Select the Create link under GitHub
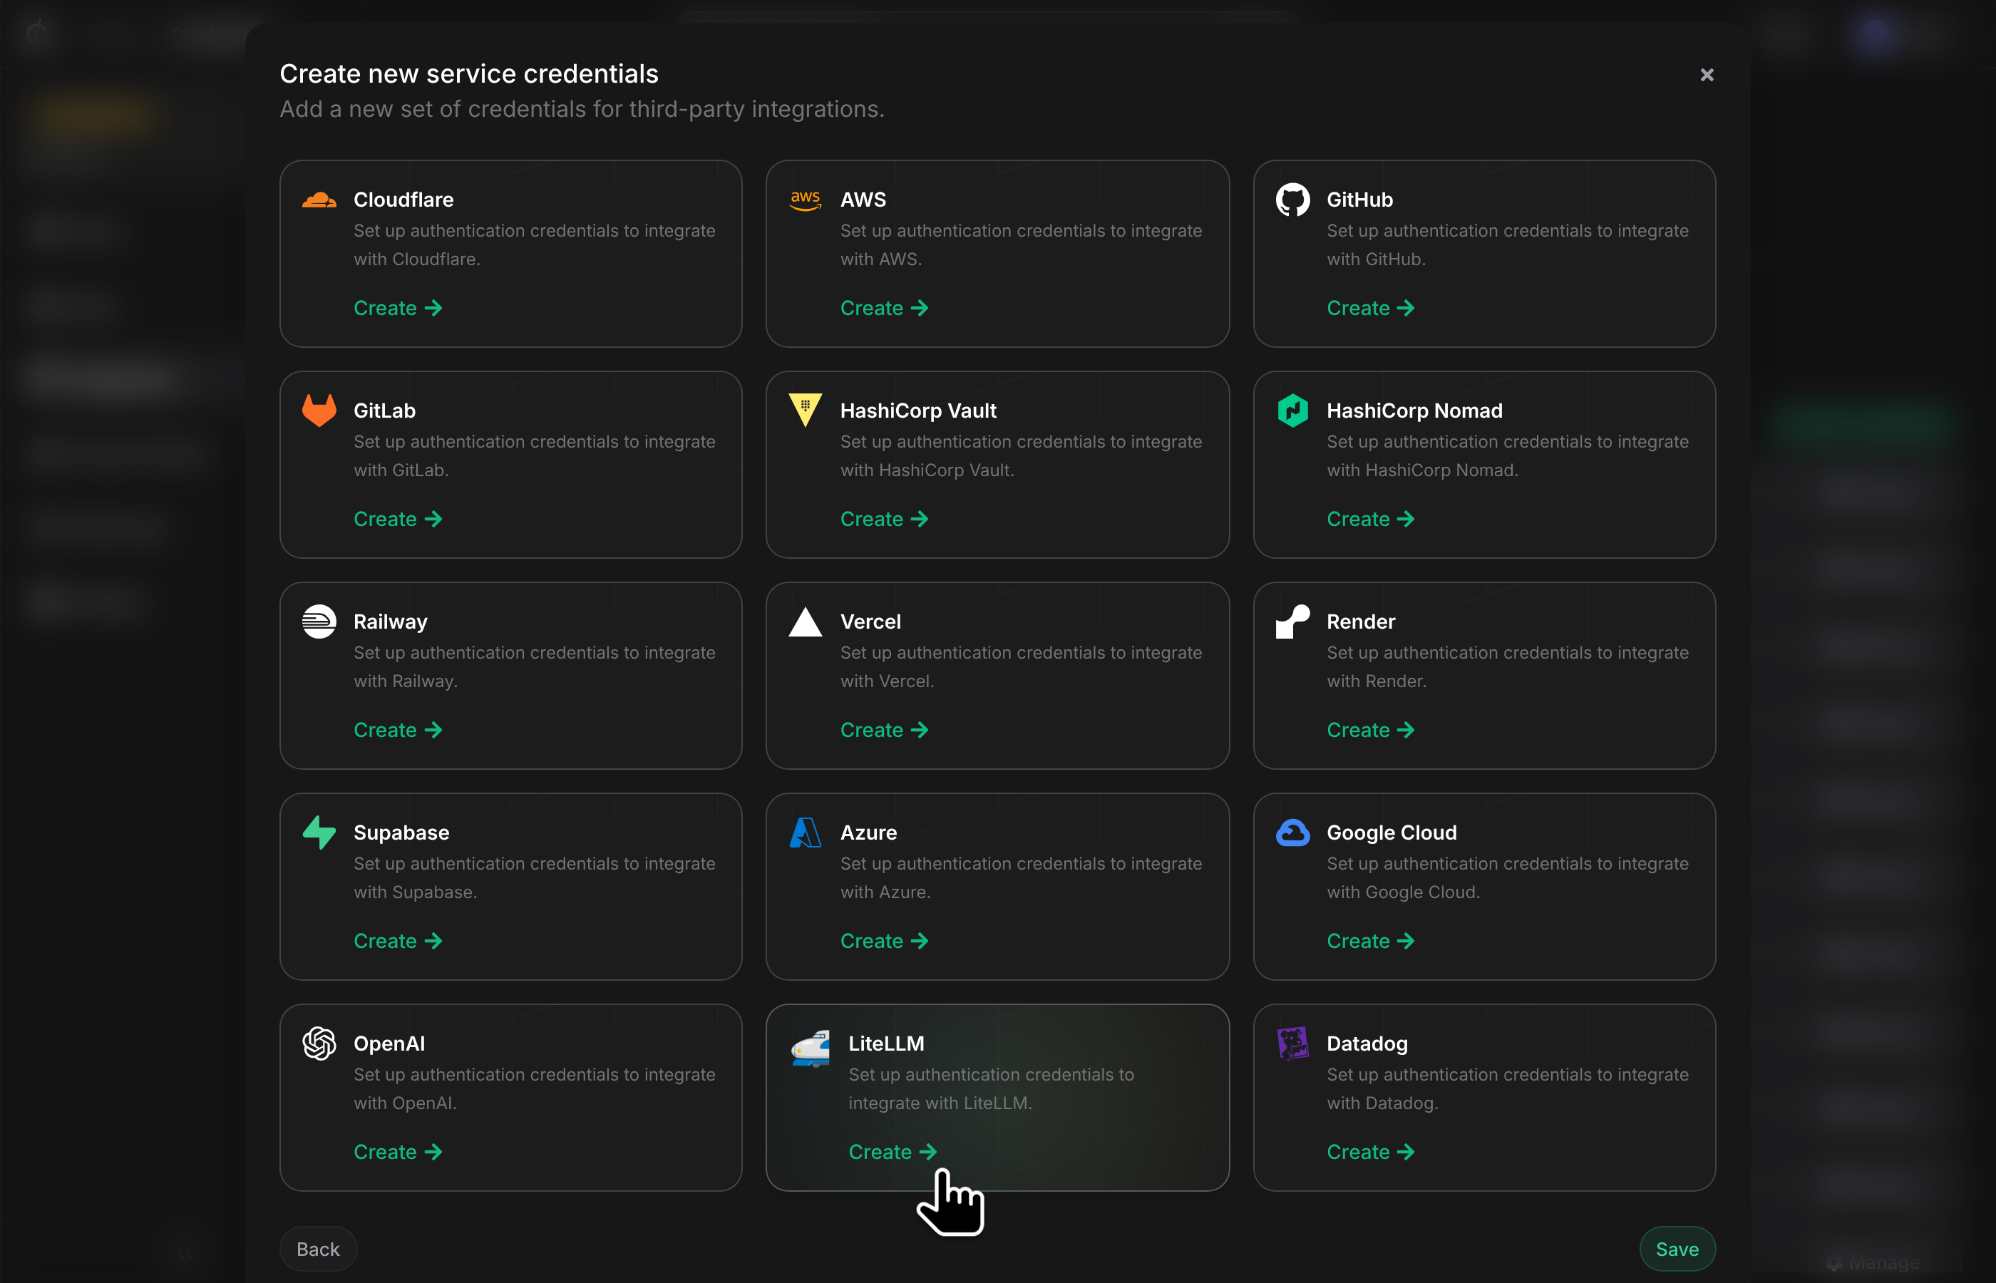 pos(1370,308)
